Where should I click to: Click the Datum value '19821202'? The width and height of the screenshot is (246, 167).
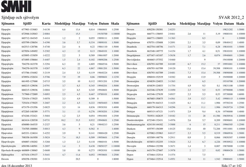point(228,29)
